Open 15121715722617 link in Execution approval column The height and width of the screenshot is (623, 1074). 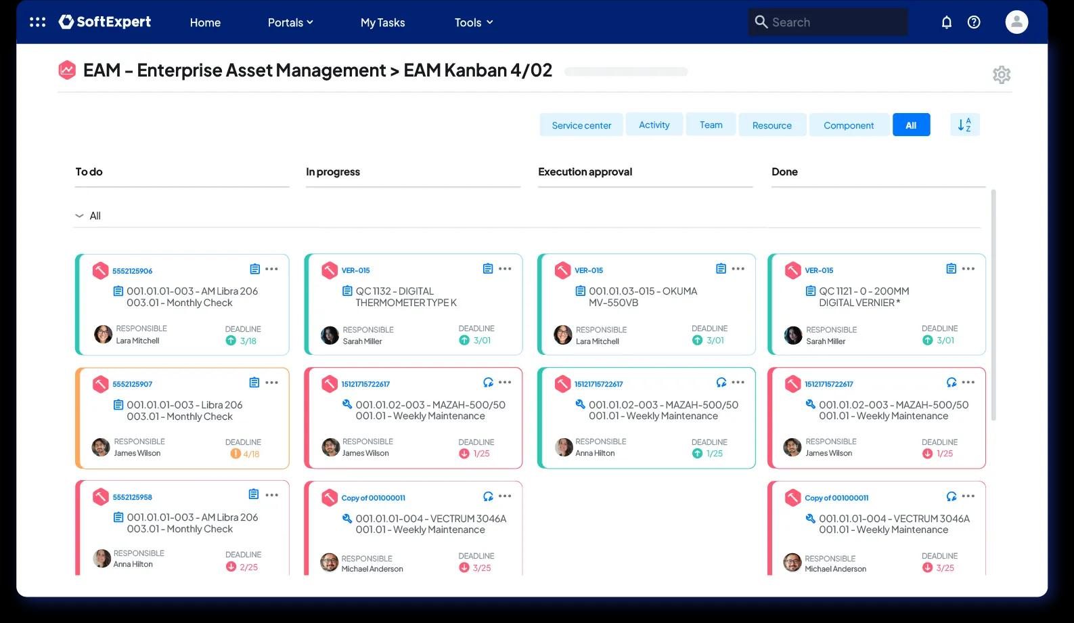598,384
